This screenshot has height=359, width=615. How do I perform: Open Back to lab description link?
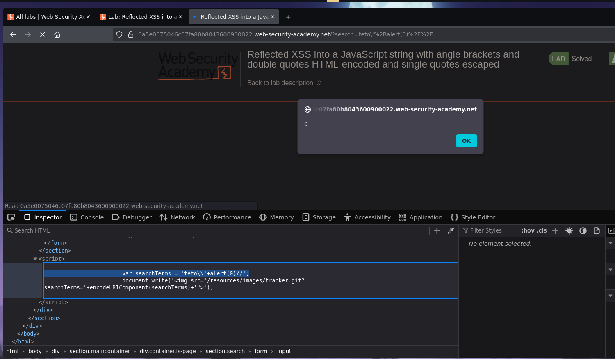[x=284, y=83]
